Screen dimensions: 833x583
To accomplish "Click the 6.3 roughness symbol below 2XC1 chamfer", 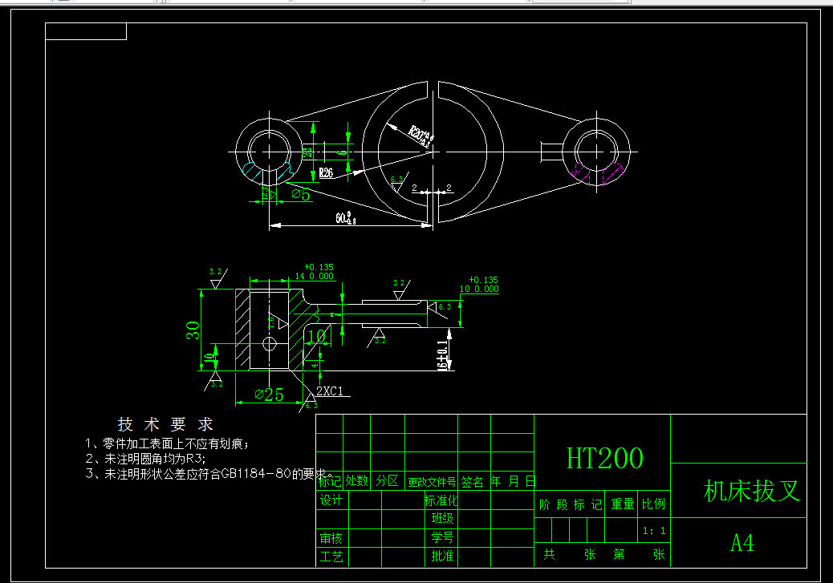I will pyautogui.click(x=311, y=403).
